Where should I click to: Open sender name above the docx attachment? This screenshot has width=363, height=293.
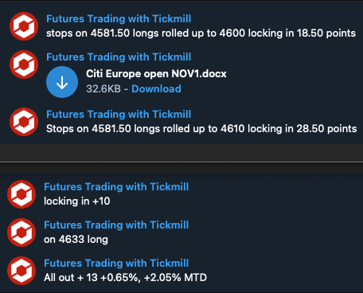pos(119,57)
